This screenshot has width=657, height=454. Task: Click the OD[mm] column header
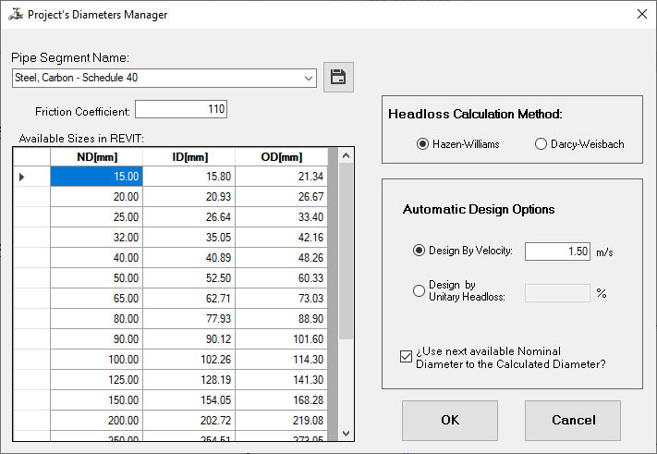tap(282, 157)
